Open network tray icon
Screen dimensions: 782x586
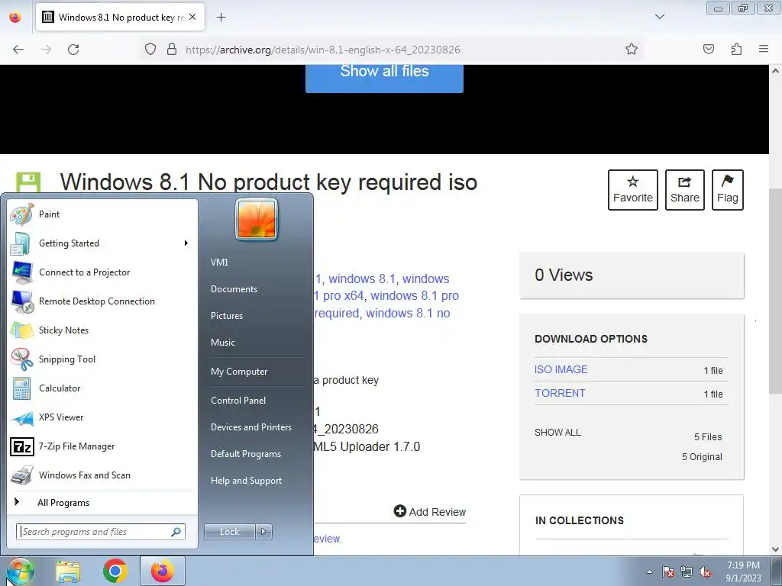click(687, 572)
